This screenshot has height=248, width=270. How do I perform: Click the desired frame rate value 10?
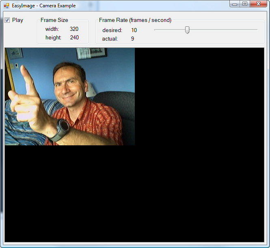tap(134, 30)
